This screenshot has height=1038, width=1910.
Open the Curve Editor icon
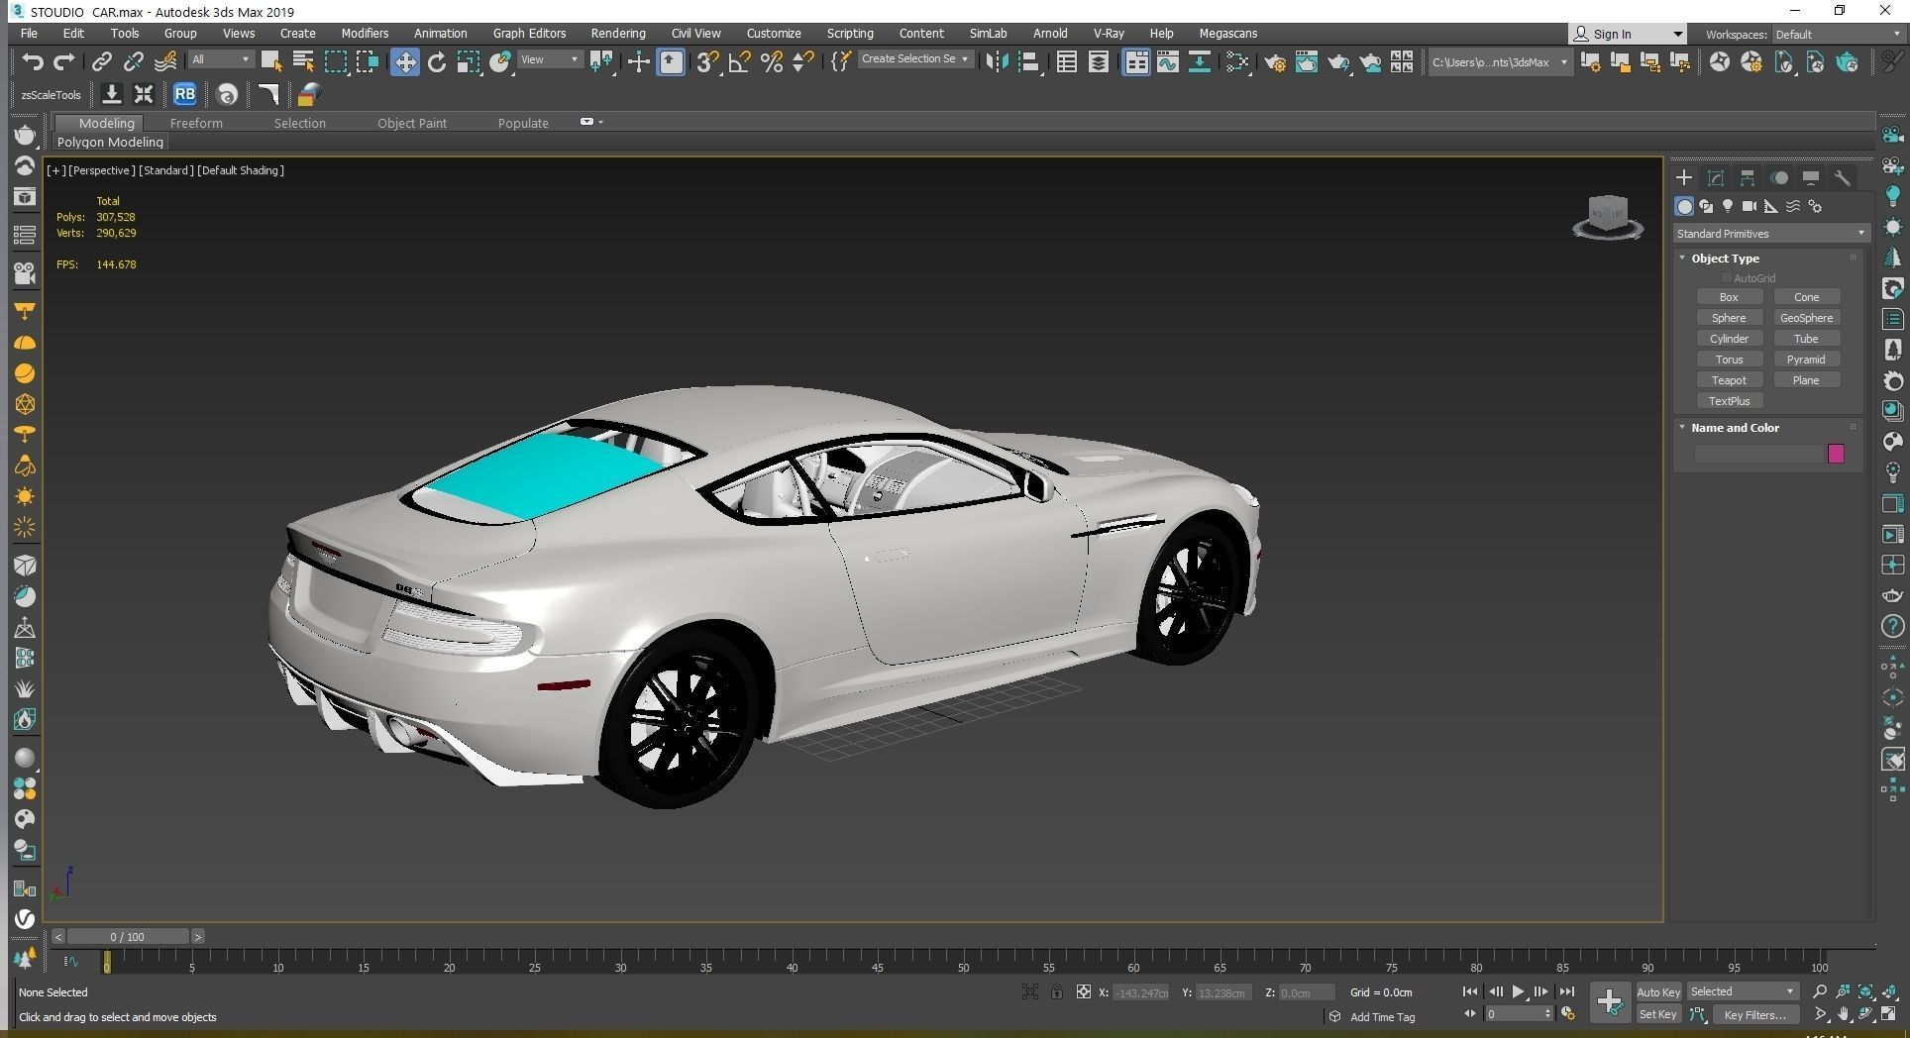tap(1168, 62)
